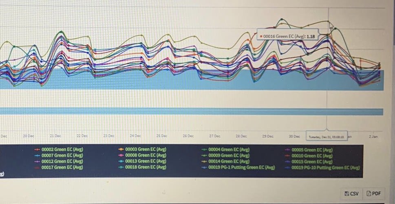395x204 pixels.
Task: Click the 25 Dec date label
Action: (162, 136)
